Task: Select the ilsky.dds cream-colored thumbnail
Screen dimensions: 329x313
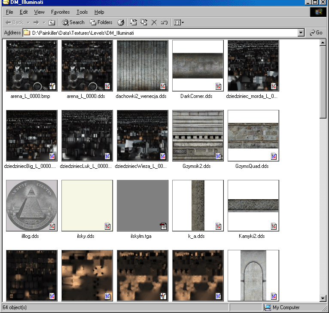Action: [87, 206]
